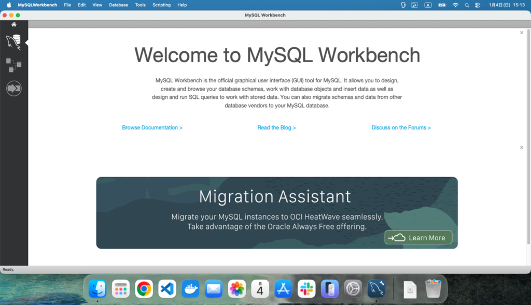Open the File menu
The width and height of the screenshot is (531, 305).
pos(67,5)
